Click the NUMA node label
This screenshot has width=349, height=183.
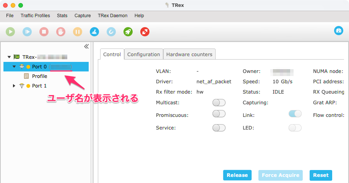[328, 71]
